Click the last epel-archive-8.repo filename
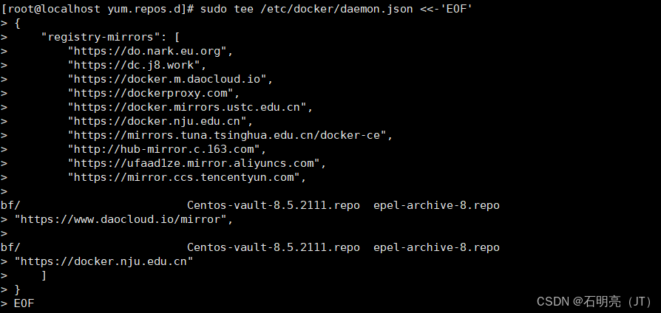The height and width of the screenshot is (313, 661). coord(436,247)
